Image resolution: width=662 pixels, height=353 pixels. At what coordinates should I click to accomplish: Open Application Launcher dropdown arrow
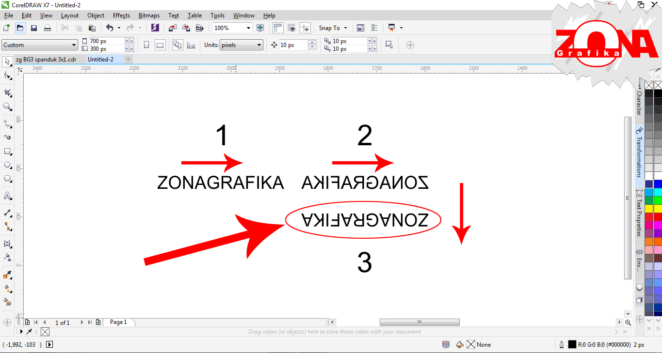pos(401,28)
